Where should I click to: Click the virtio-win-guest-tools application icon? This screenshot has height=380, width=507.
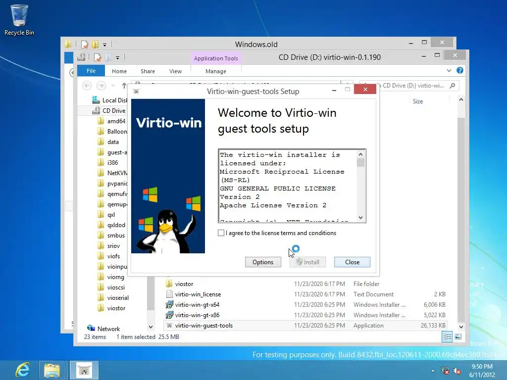pyautogui.click(x=169, y=326)
